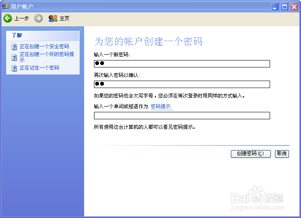Viewport: 301px width, 218px height.
Task: Click the note about 大写字母 passwords
Action: (x=169, y=95)
